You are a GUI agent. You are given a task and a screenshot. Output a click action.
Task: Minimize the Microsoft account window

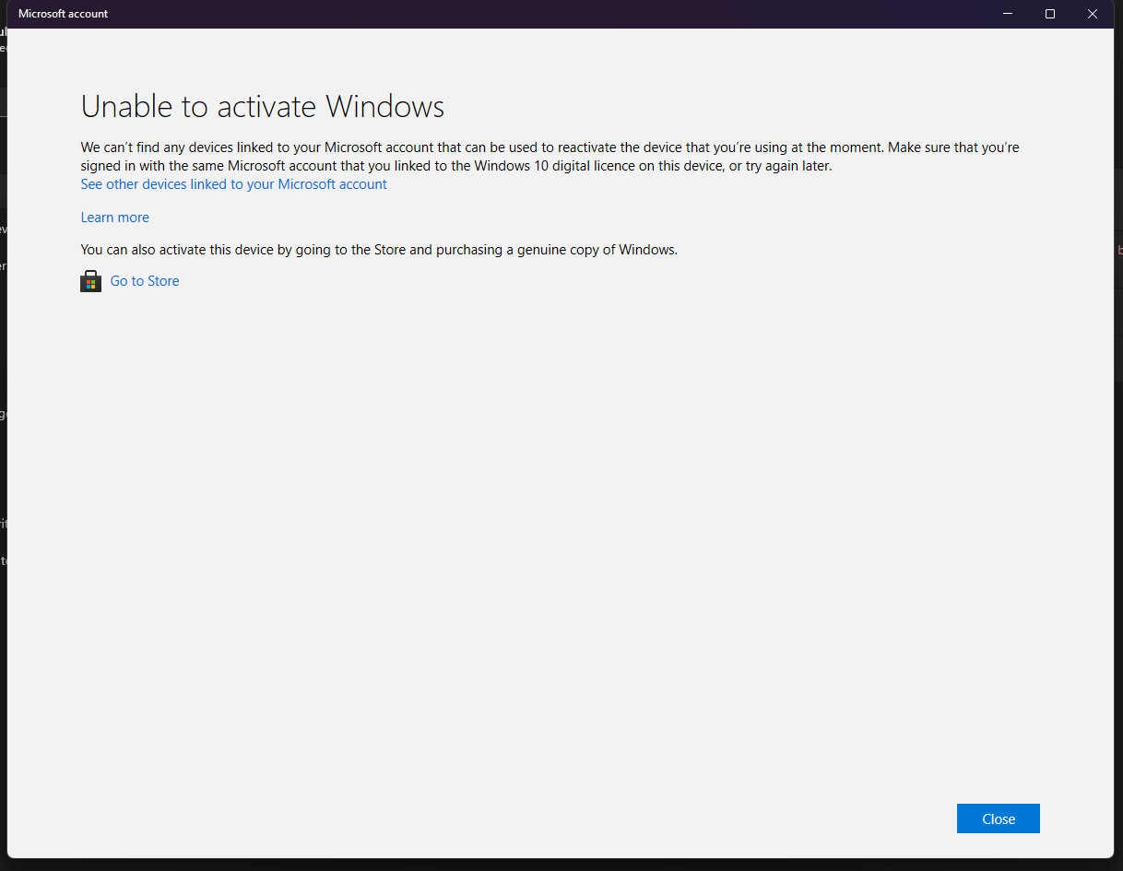[x=1008, y=14]
